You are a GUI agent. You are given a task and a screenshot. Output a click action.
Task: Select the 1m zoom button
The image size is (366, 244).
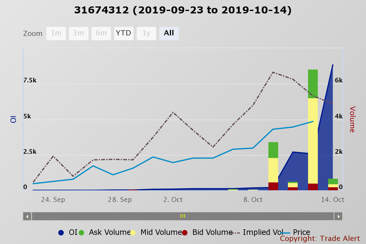pyautogui.click(x=56, y=34)
